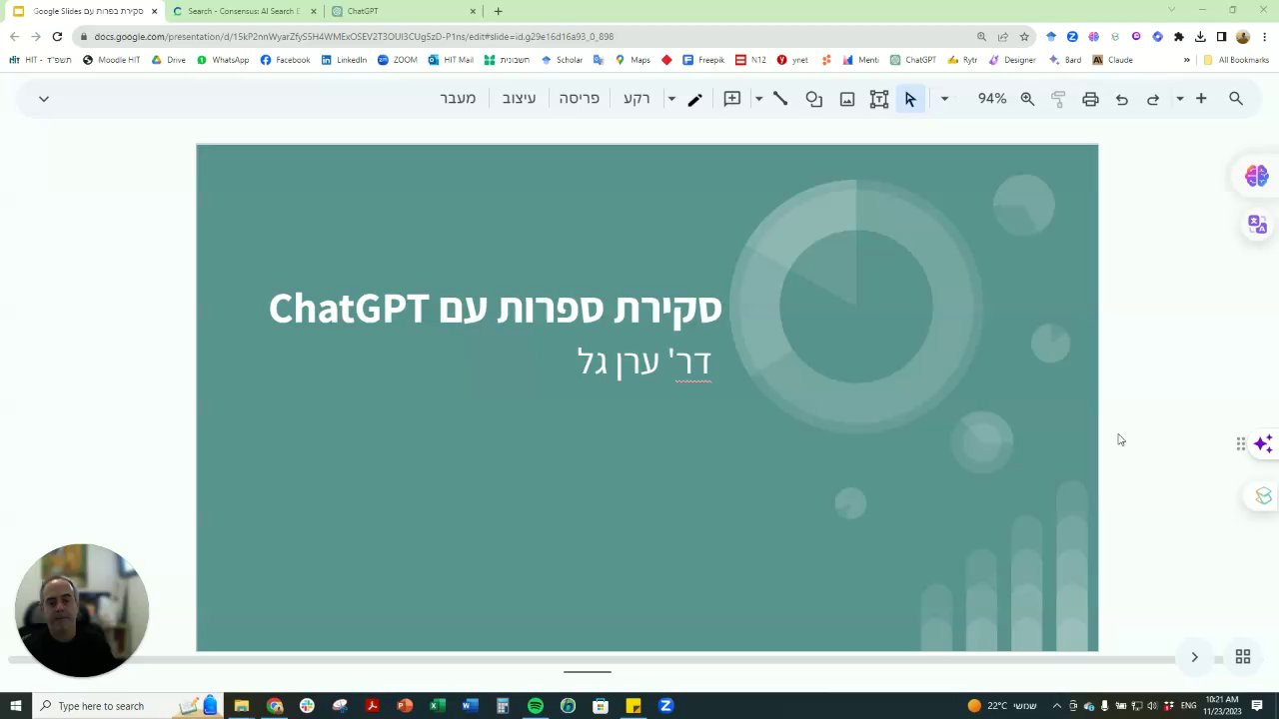
Task: Select the text box tool
Action: pyautogui.click(x=879, y=99)
